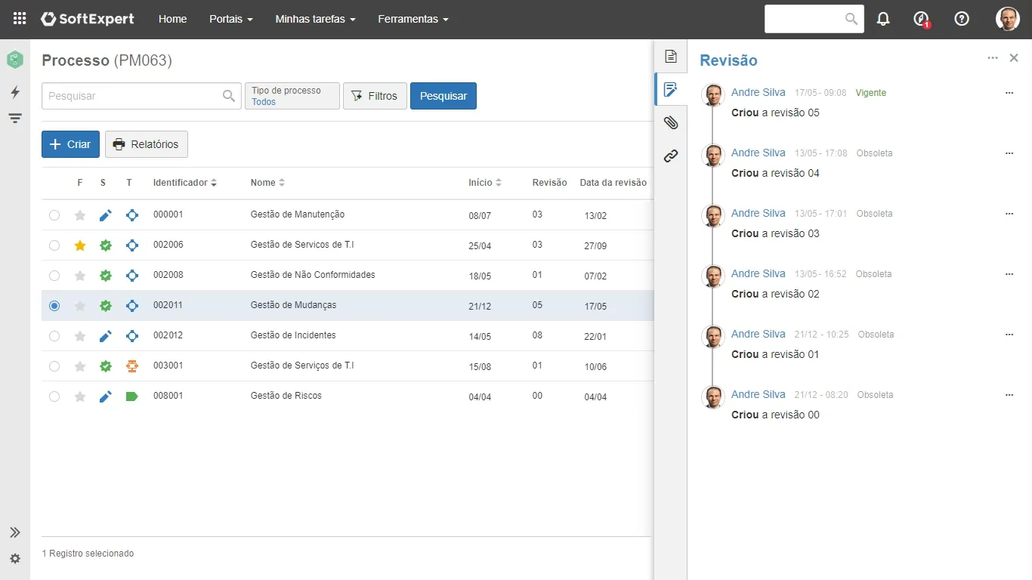Image resolution: width=1032 pixels, height=580 pixels.
Task: Click the lightning bolt sidebar icon
Action: [x=15, y=92]
